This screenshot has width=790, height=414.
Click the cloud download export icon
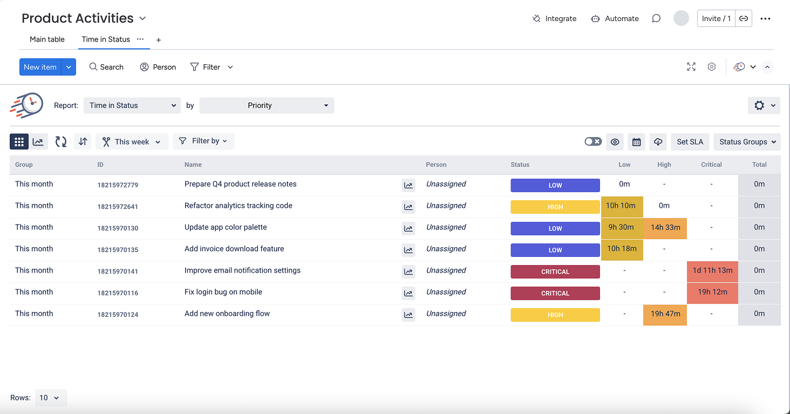click(658, 142)
